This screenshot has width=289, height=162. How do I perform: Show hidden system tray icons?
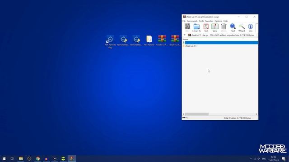click(x=251, y=159)
